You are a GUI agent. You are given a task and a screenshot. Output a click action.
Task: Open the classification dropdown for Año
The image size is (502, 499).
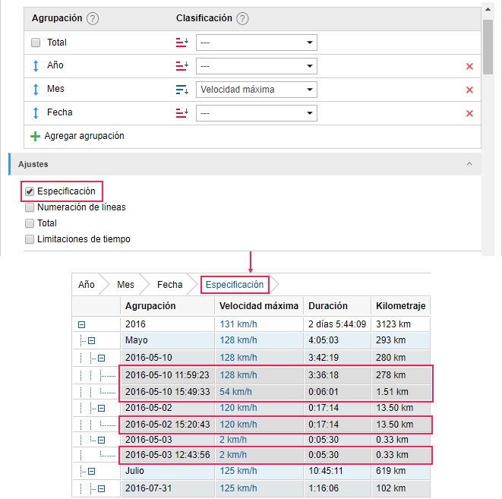256,66
